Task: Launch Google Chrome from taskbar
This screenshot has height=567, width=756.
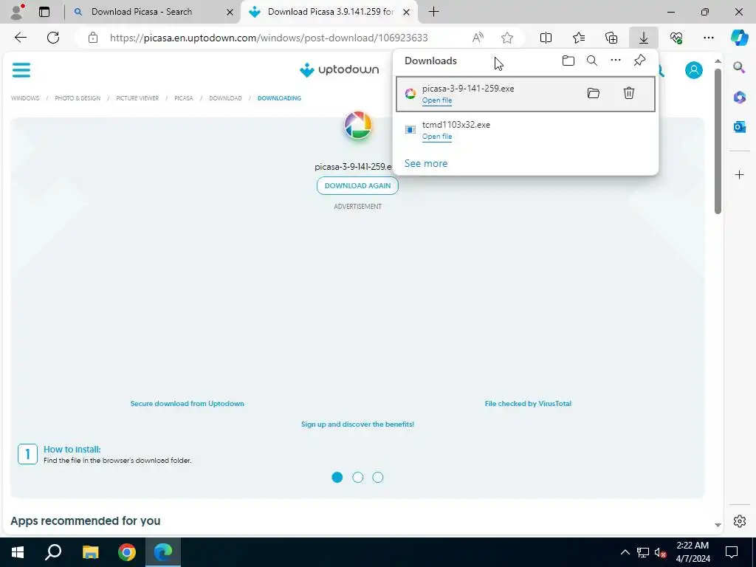Action: pyautogui.click(x=127, y=552)
